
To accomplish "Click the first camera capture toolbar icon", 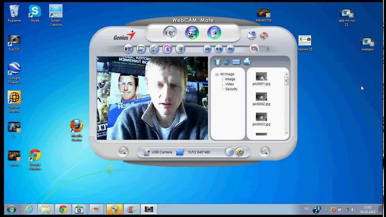I will [128, 49].
